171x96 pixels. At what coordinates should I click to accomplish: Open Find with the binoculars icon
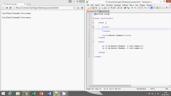click(125, 8)
